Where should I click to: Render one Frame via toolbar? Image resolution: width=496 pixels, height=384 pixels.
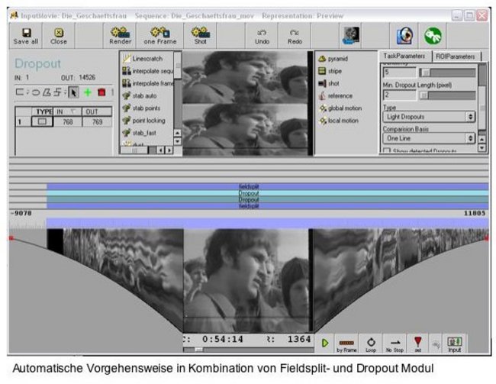[159, 36]
